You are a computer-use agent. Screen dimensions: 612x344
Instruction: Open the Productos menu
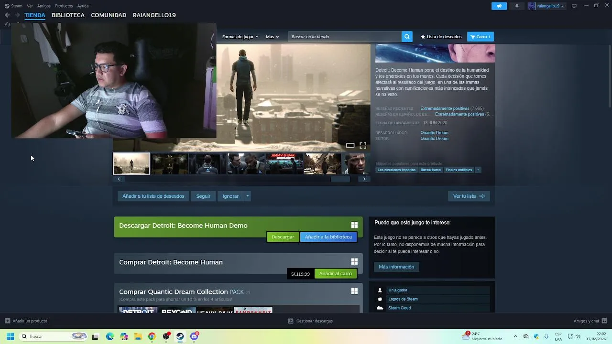(x=64, y=6)
